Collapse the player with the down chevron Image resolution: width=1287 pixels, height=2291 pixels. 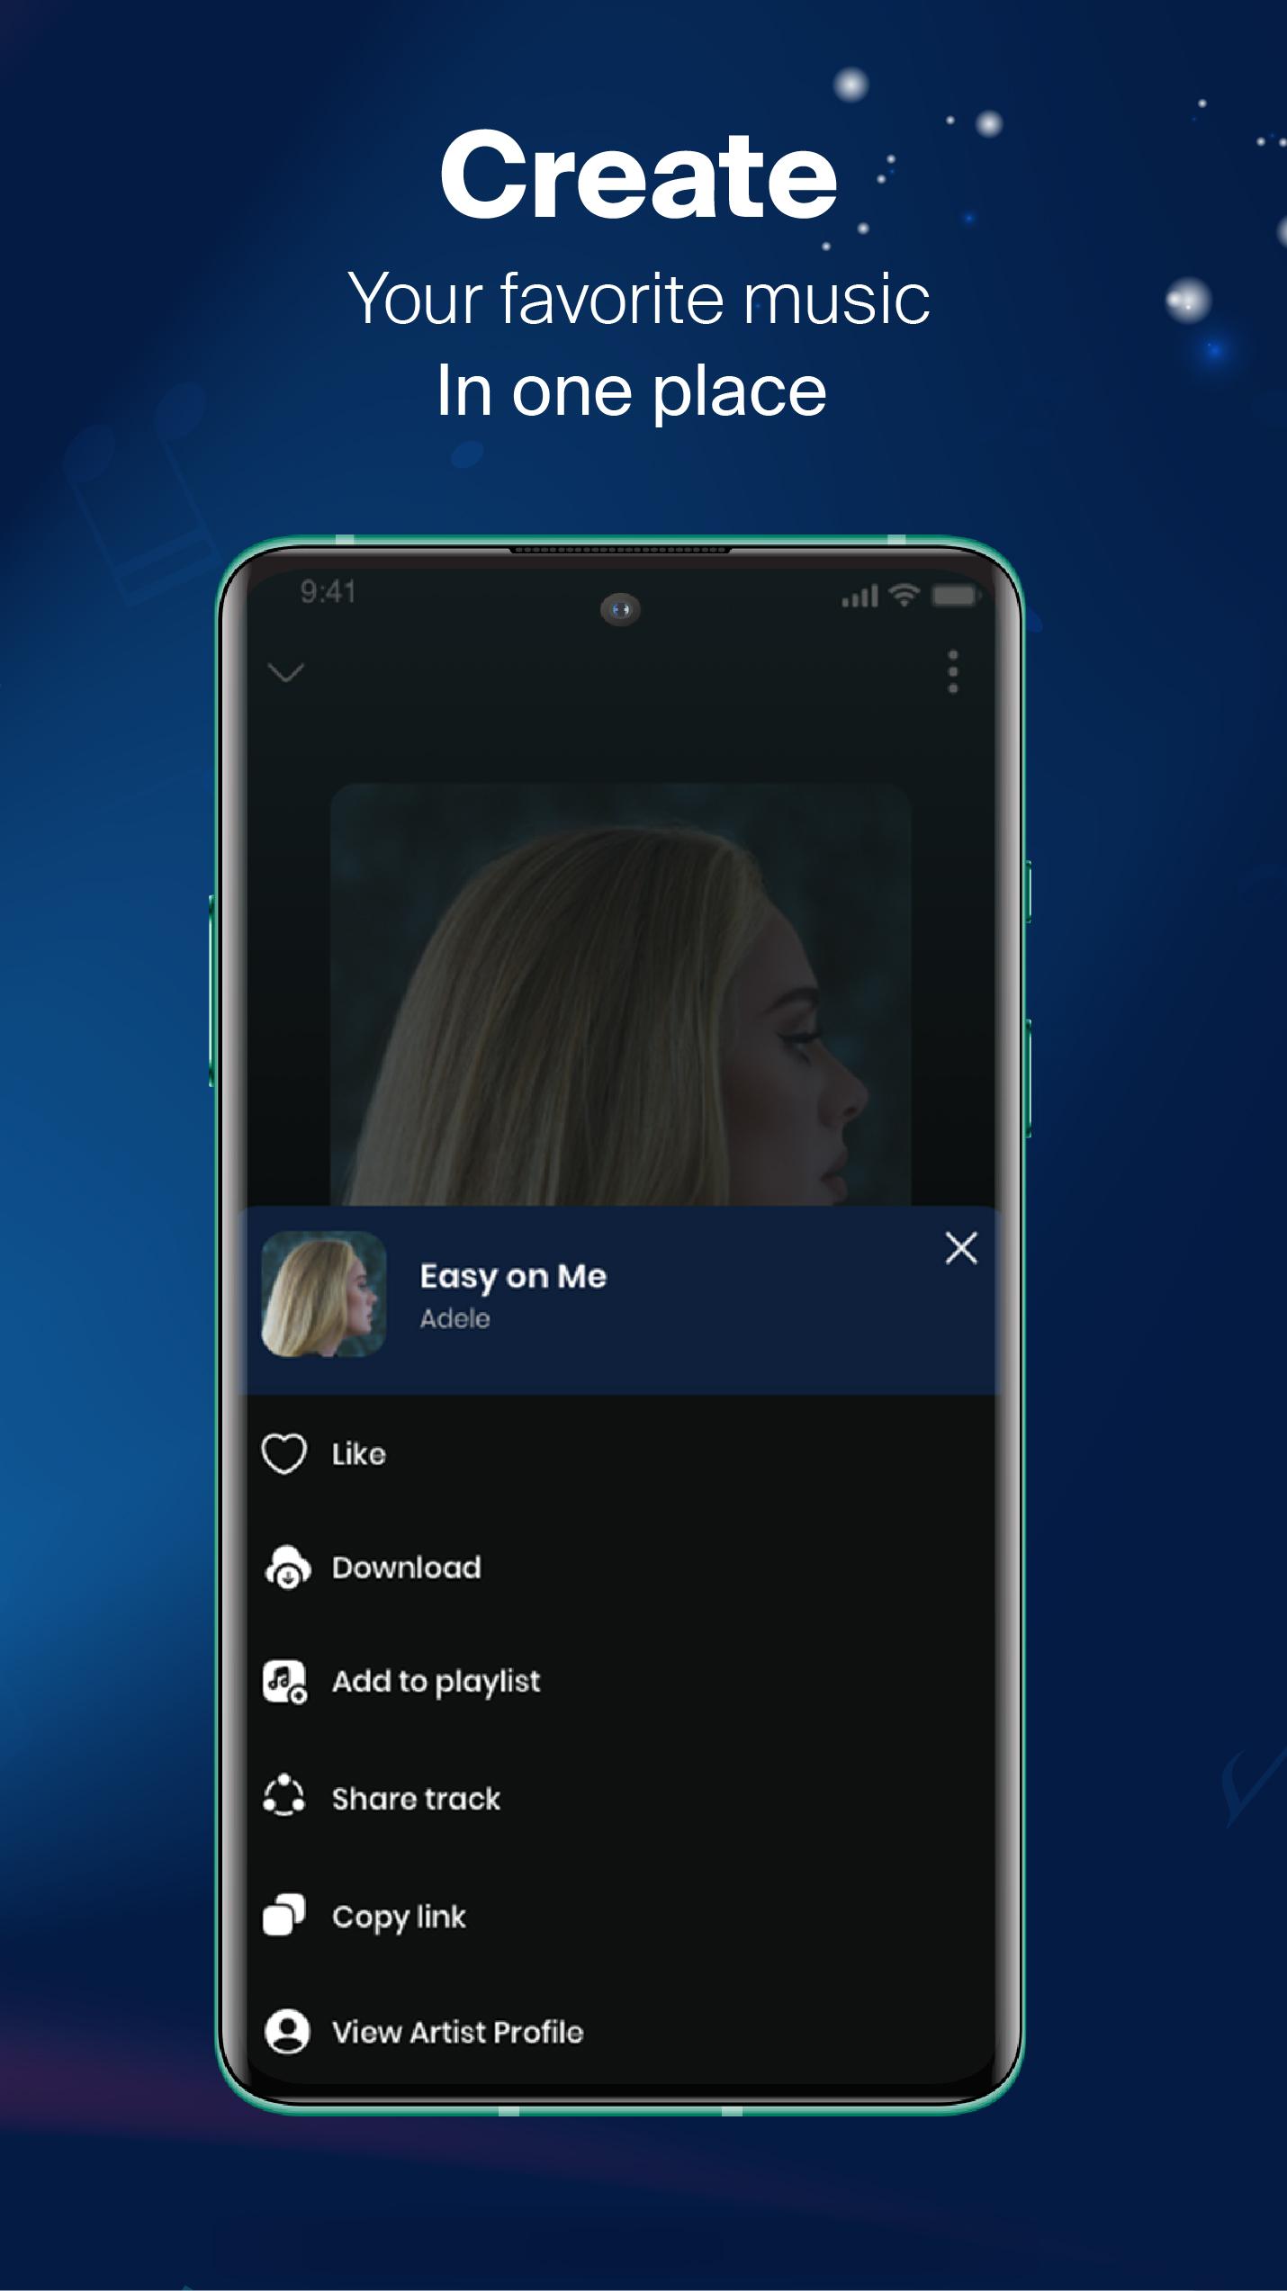click(286, 672)
